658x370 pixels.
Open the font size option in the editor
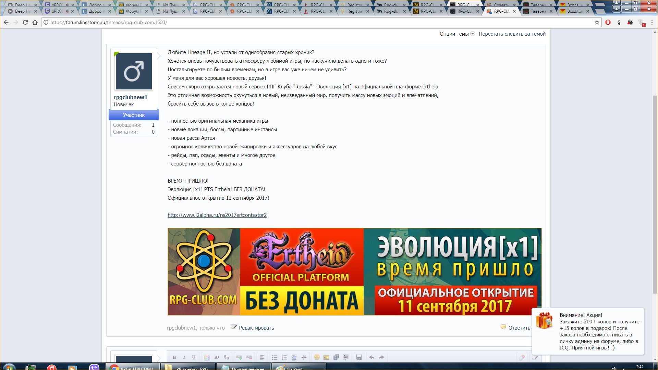tap(217, 357)
